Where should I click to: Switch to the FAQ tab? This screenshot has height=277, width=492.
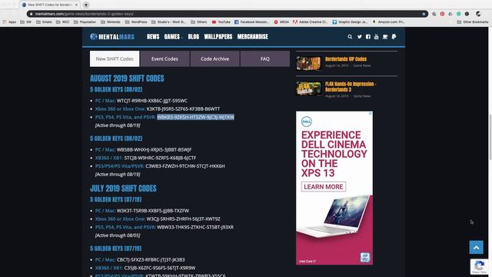265,58
